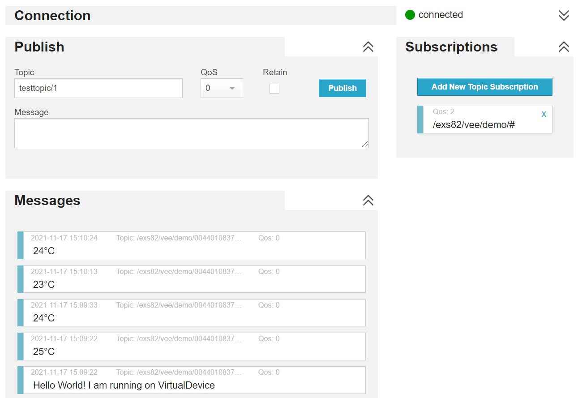Viewport: 578px width, 398px height.
Task: Open the 15:10:24 message showing 24°C
Action: (x=192, y=245)
